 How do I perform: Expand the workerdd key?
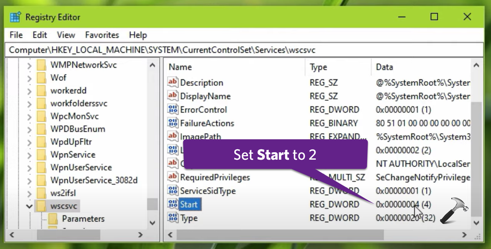pyautogui.click(x=29, y=91)
